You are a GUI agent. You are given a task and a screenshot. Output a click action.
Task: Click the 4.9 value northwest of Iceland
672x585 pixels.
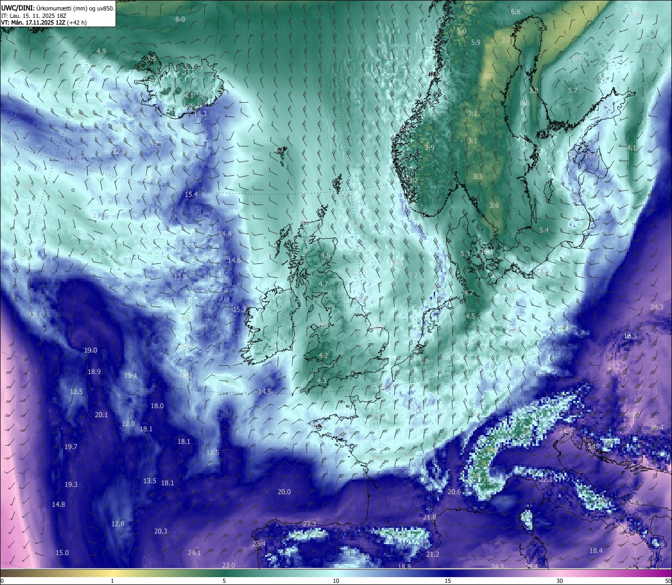101,51
